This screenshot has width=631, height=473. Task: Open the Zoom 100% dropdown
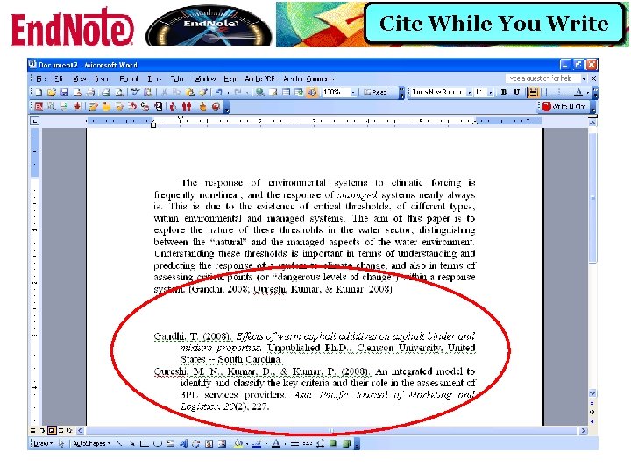coord(353,93)
